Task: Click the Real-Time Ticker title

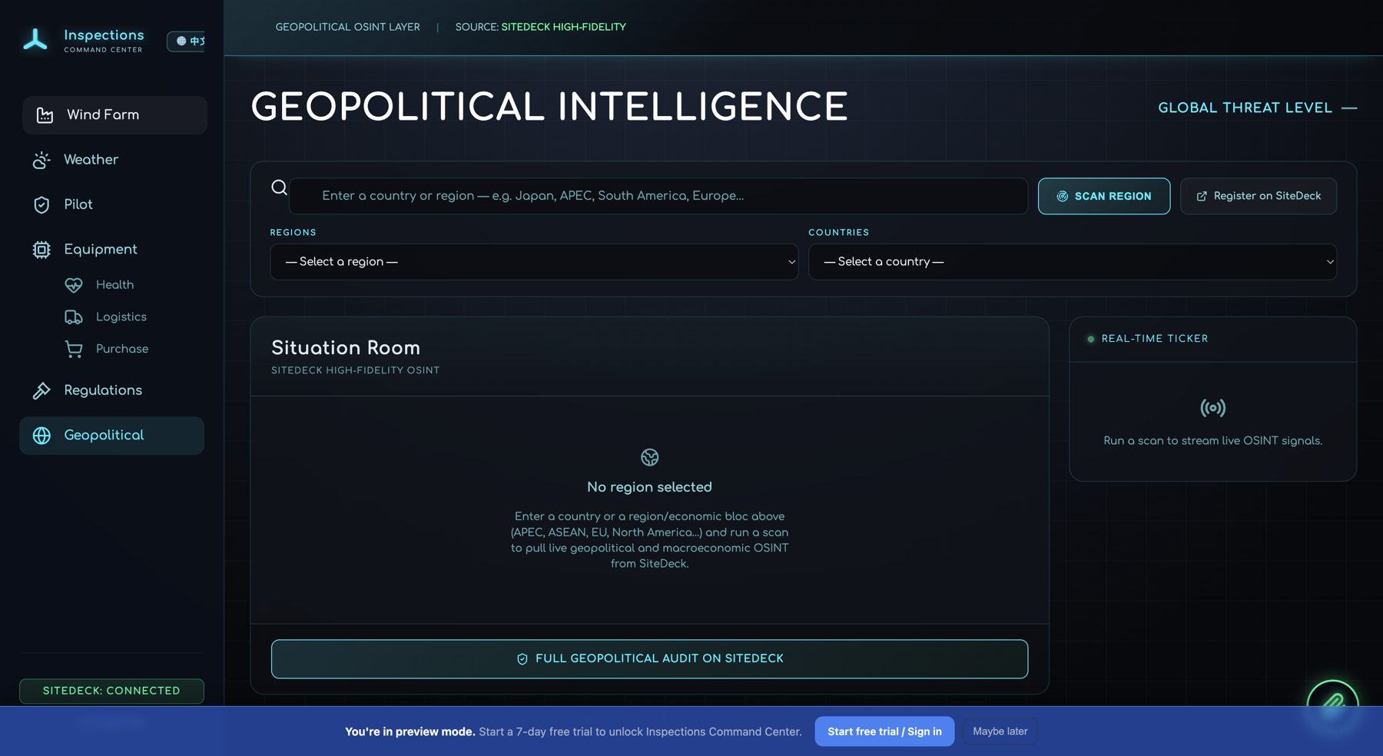Action: 1155,339
